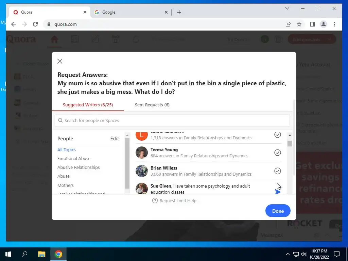Viewport: 348px width, 261px height.
Task: Click the Quora Home icon
Action: (x=54, y=39)
